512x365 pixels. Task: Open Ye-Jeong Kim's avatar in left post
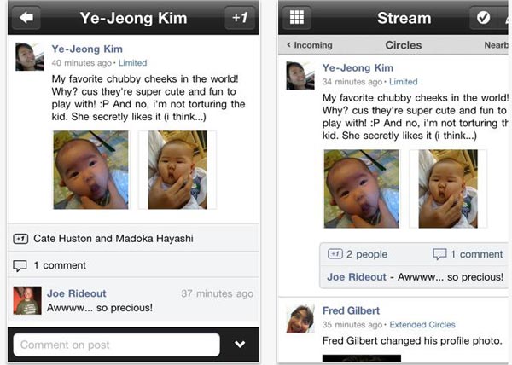point(30,57)
